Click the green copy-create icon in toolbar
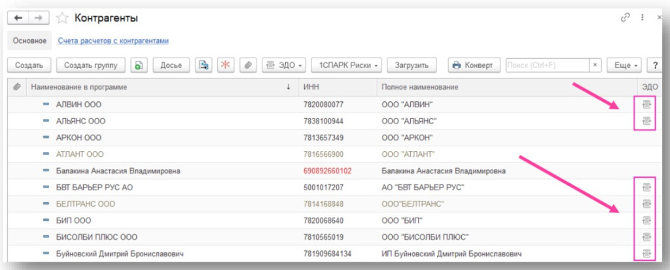 tap(139, 65)
